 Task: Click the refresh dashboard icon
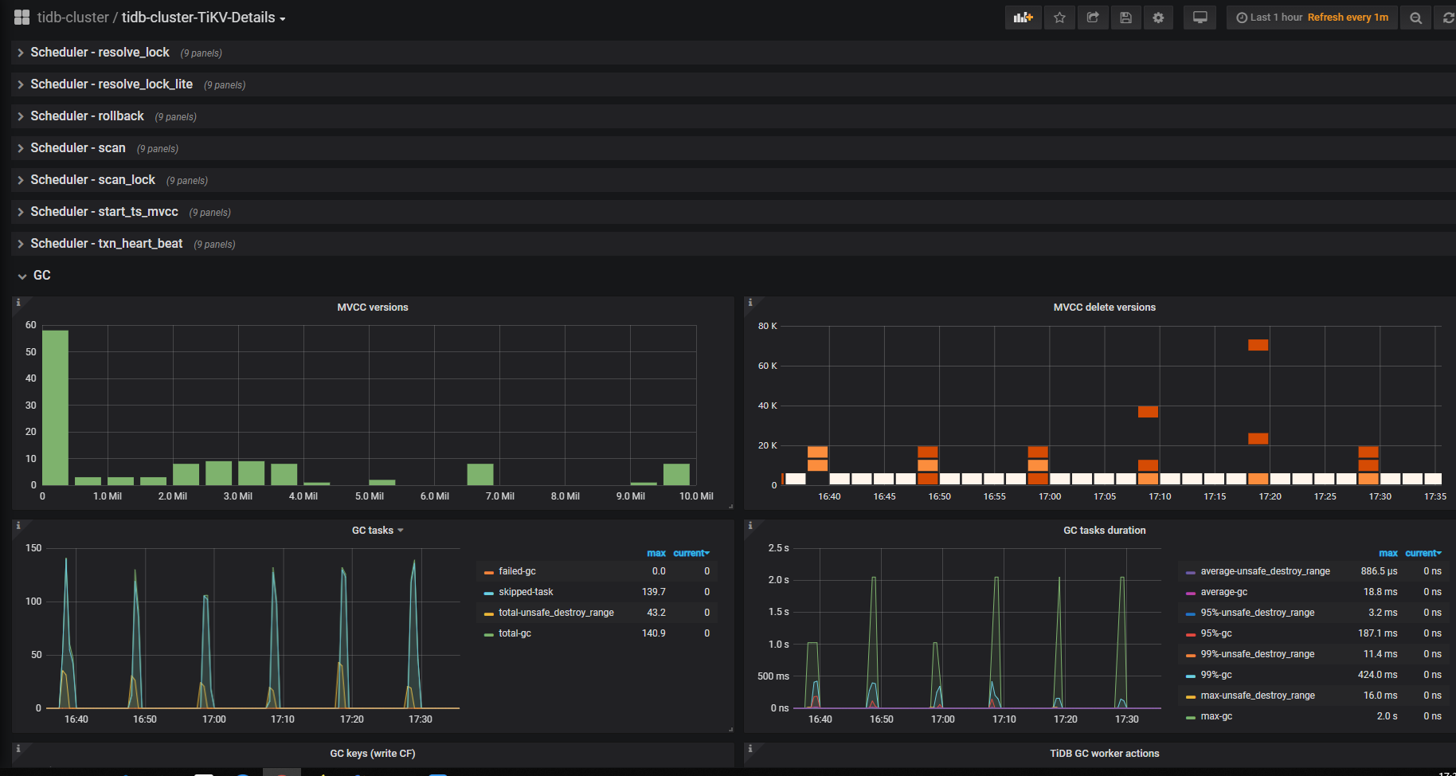(1447, 18)
